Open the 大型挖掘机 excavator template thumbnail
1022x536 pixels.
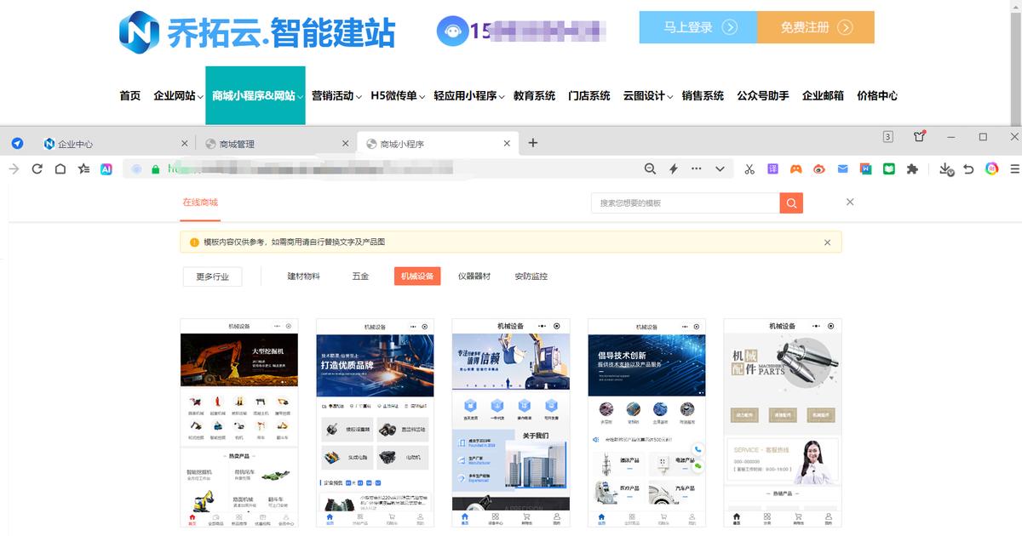point(239,424)
